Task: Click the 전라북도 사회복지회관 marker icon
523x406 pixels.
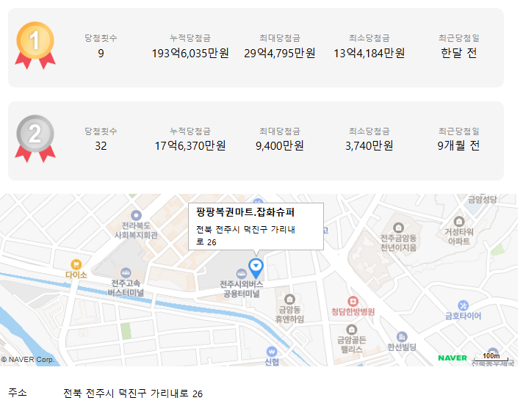Action: tap(136, 216)
